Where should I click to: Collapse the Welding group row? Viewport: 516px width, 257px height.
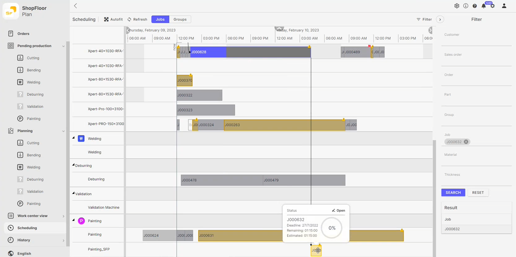tap(74, 138)
